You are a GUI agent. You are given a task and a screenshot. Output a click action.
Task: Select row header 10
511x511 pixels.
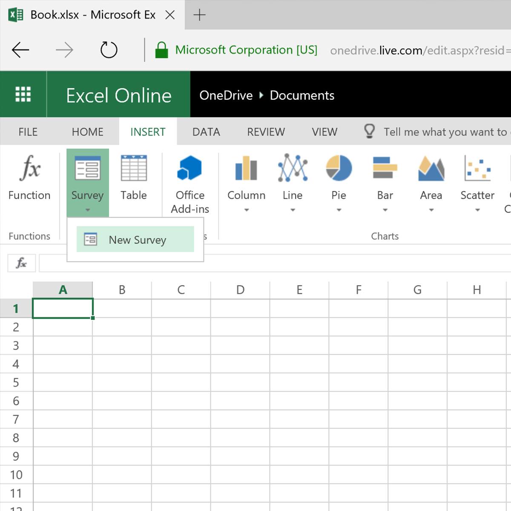[x=16, y=475]
